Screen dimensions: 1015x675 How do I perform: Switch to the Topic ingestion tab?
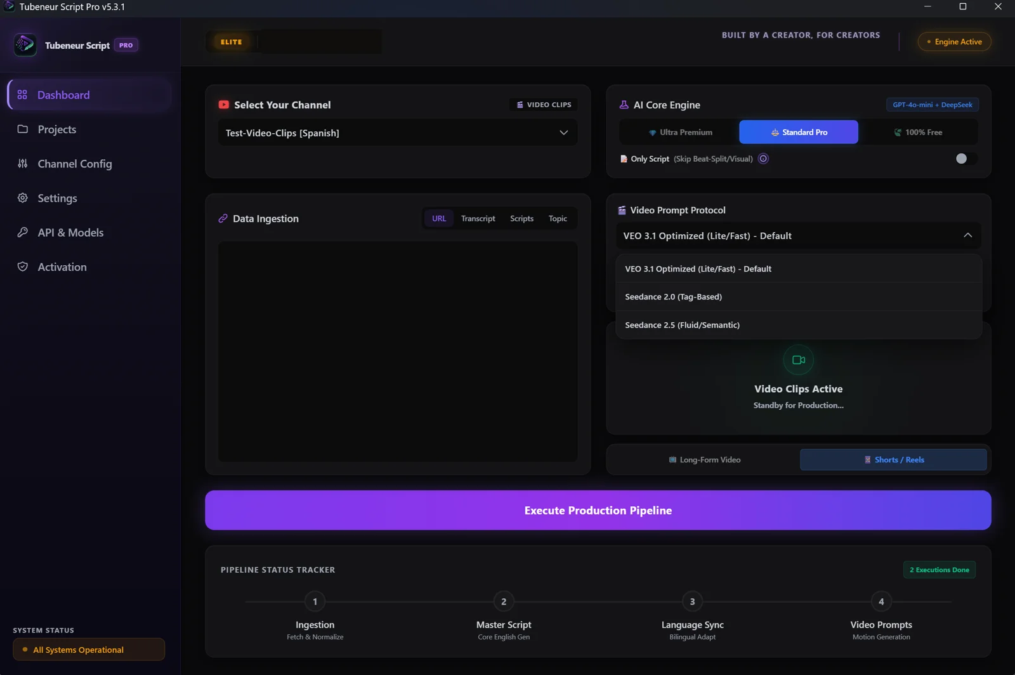558,218
